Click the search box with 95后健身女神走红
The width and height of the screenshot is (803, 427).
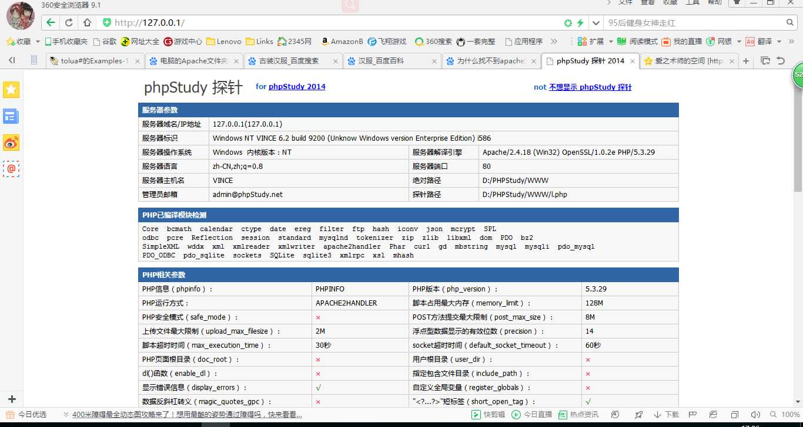[694, 23]
